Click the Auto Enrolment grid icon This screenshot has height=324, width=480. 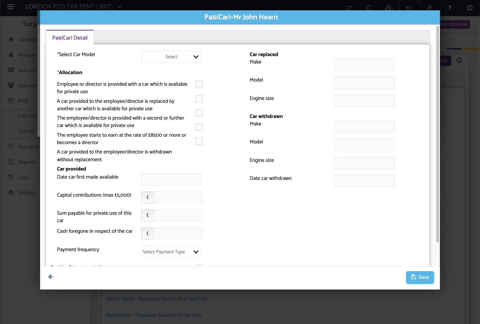pyautogui.click(x=11, y=70)
